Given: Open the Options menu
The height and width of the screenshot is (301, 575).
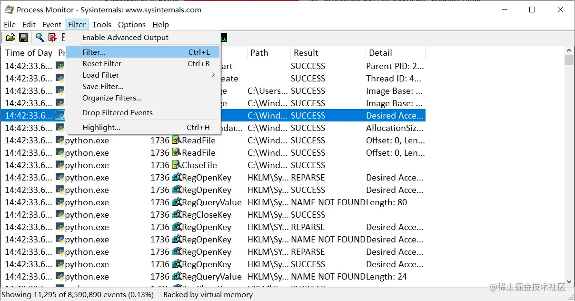Looking at the screenshot, I should 132,25.
